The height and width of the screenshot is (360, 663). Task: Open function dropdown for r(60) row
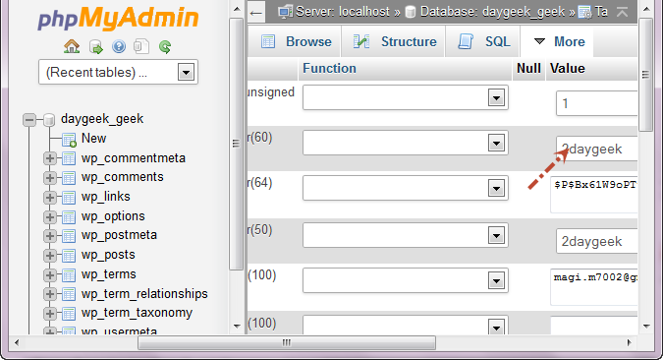click(x=406, y=143)
